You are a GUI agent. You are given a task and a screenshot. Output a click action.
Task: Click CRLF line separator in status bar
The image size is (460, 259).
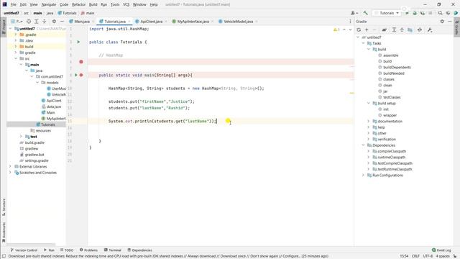(415, 256)
